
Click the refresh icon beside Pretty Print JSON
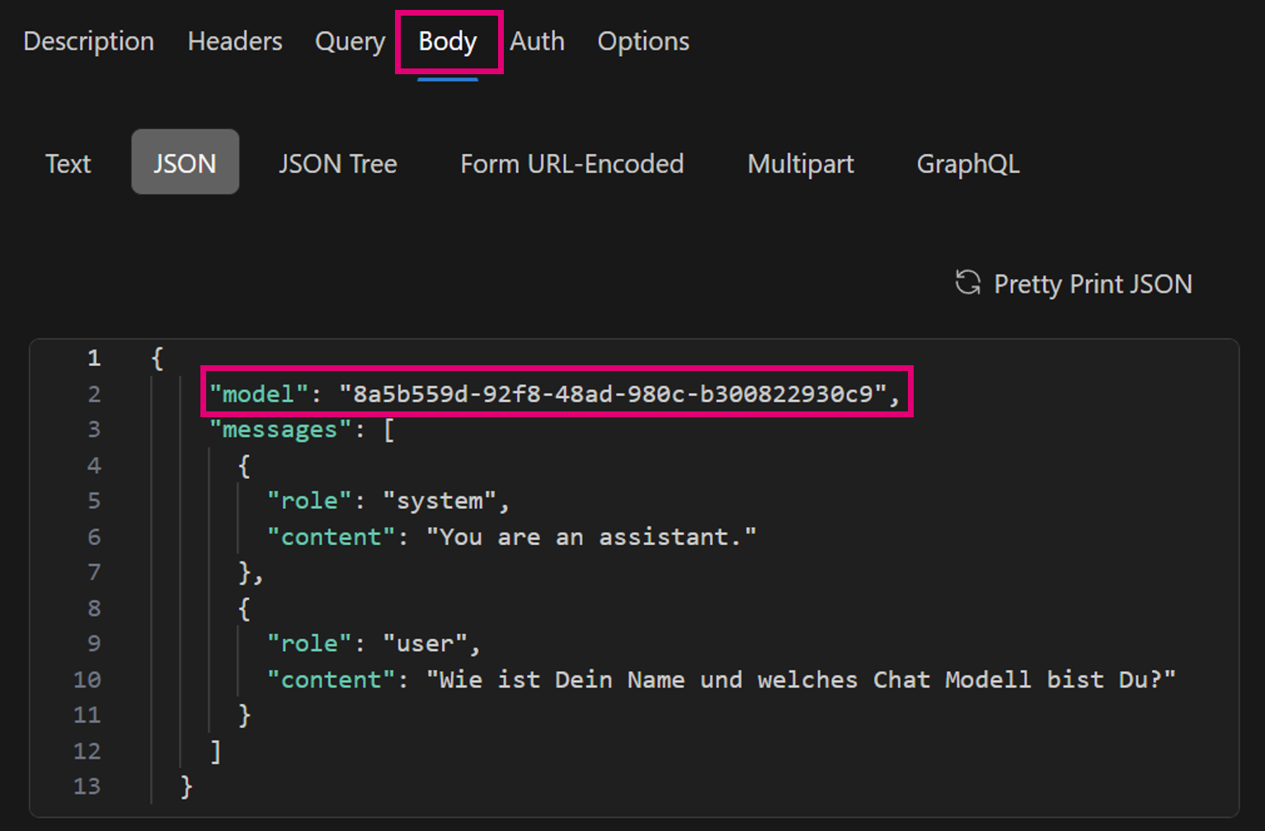click(x=967, y=283)
